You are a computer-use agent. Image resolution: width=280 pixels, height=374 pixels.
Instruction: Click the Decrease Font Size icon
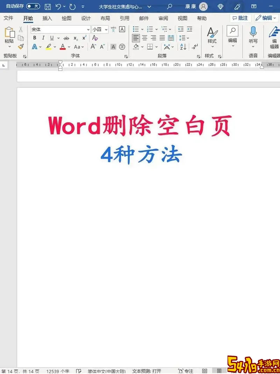103,47
